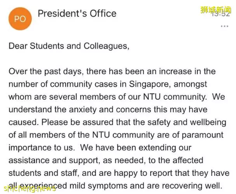
Task: Click the President's Office sender name
Action: pos(77,14)
